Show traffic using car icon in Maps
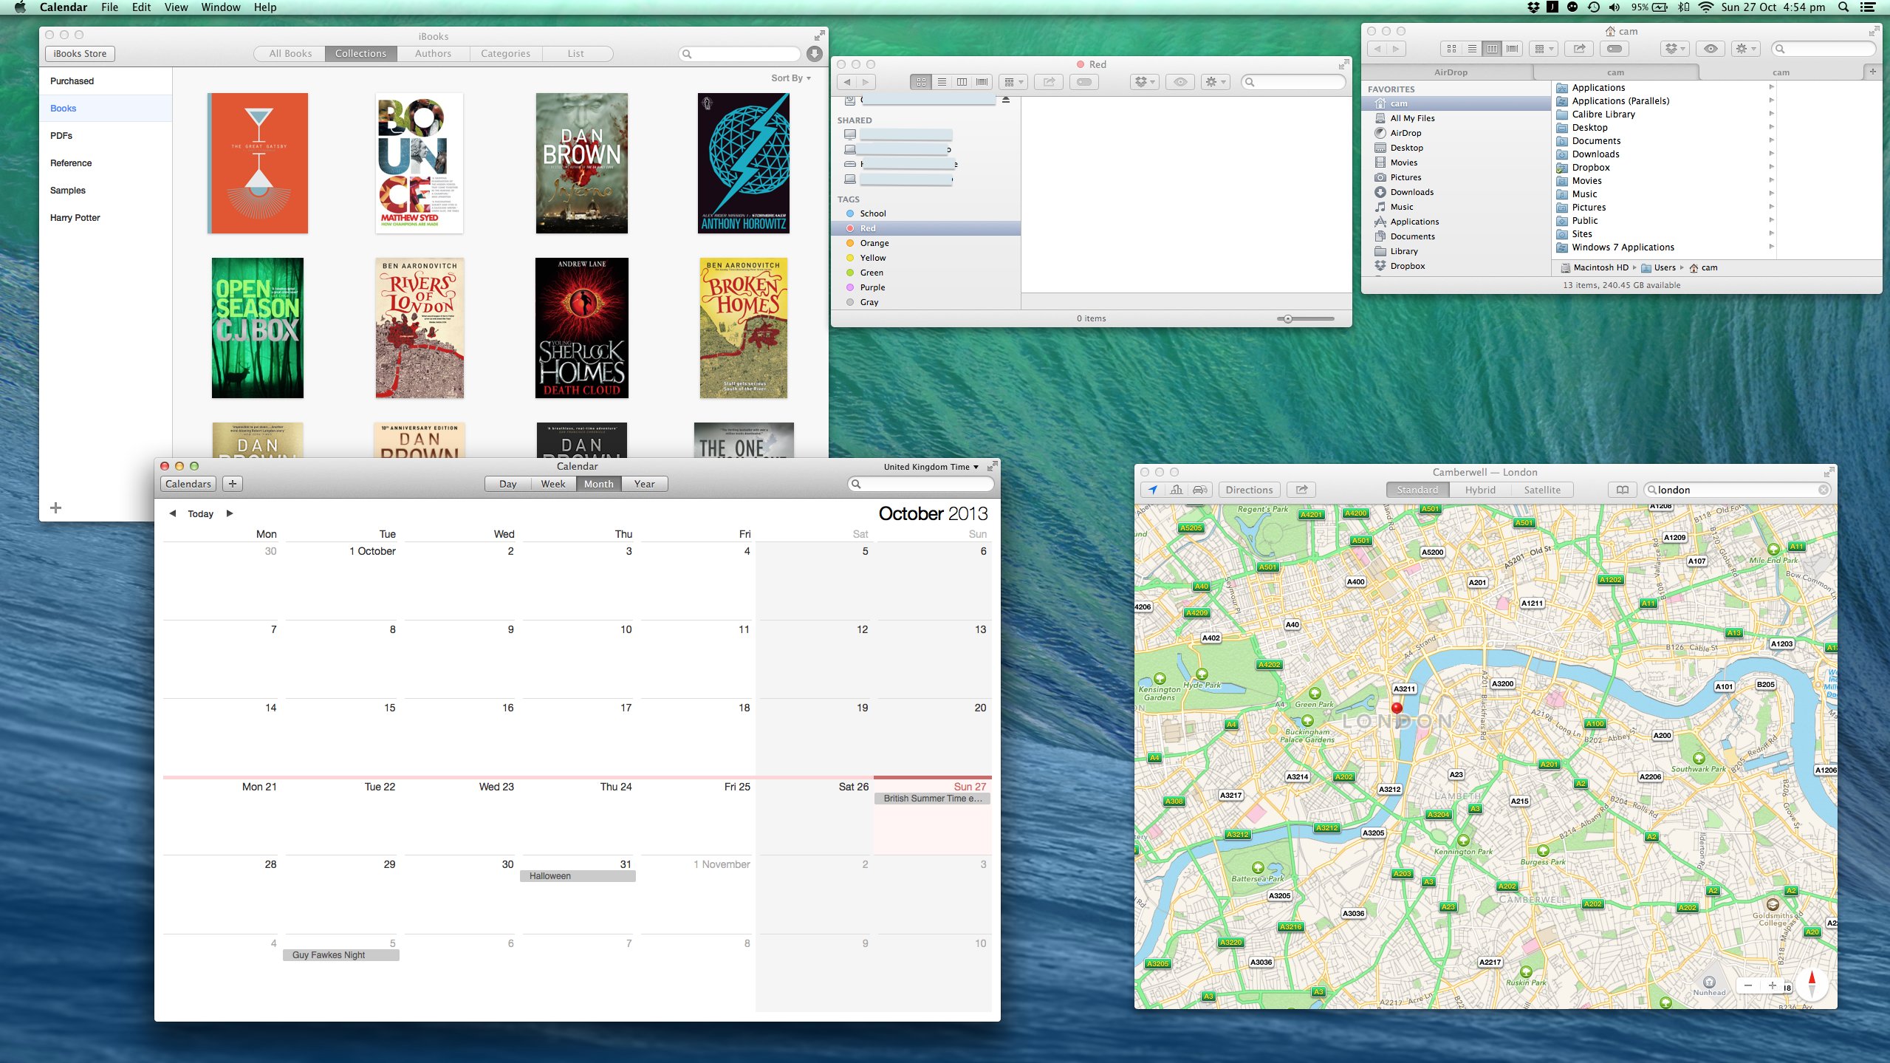 point(1200,490)
